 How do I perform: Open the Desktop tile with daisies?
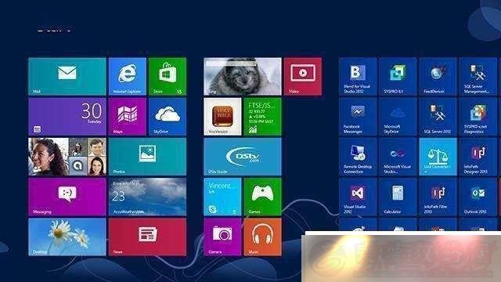click(67, 237)
